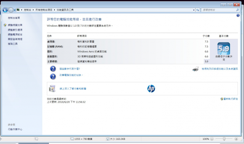
Task: Go to 控制台首頁 in sidebar
Action: point(14,18)
